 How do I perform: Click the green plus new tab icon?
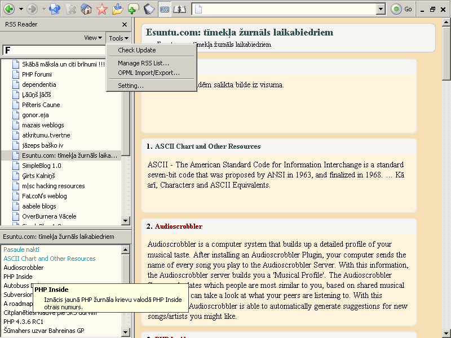[133, 9]
